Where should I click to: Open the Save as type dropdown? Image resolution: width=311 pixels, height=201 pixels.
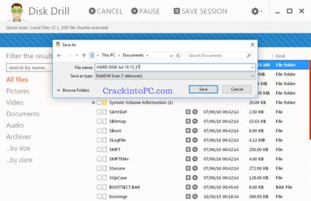175,76
